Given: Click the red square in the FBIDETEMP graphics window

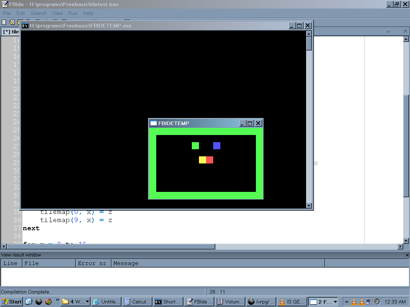Looking at the screenshot, I should tap(210, 160).
